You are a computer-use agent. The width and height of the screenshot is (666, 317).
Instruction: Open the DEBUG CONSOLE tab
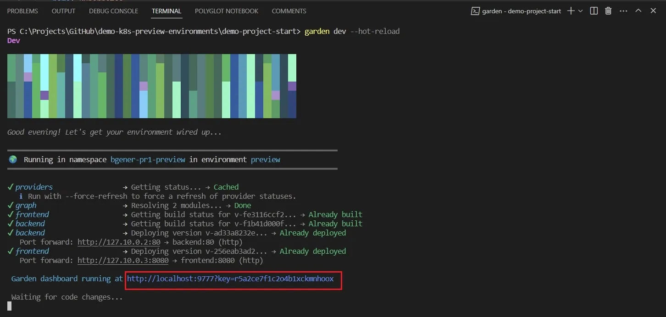(x=113, y=11)
